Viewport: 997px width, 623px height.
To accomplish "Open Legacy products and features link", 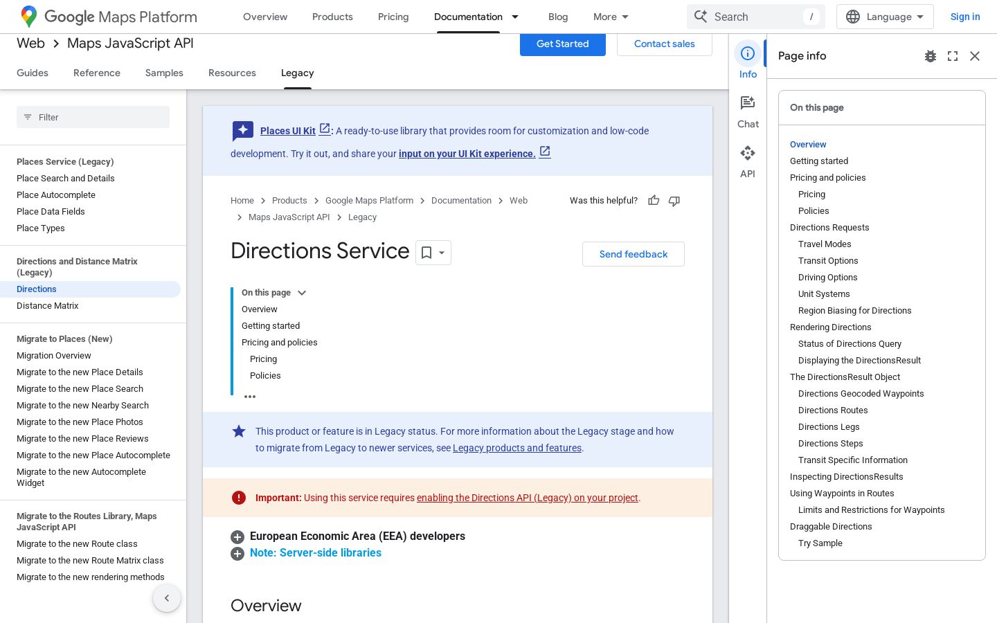I will tap(517, 448).
